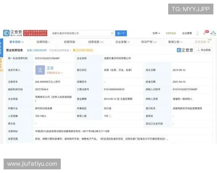Click the region value 四川省
The image size is (217, 173).
pyautogui.click(x=107, y=108)
